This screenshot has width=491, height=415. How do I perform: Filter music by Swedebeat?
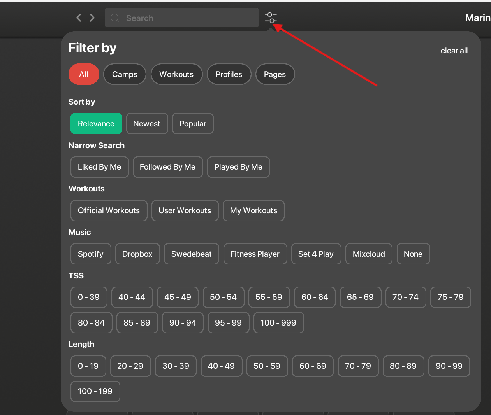pyautogui.click(x=192, y=254)
